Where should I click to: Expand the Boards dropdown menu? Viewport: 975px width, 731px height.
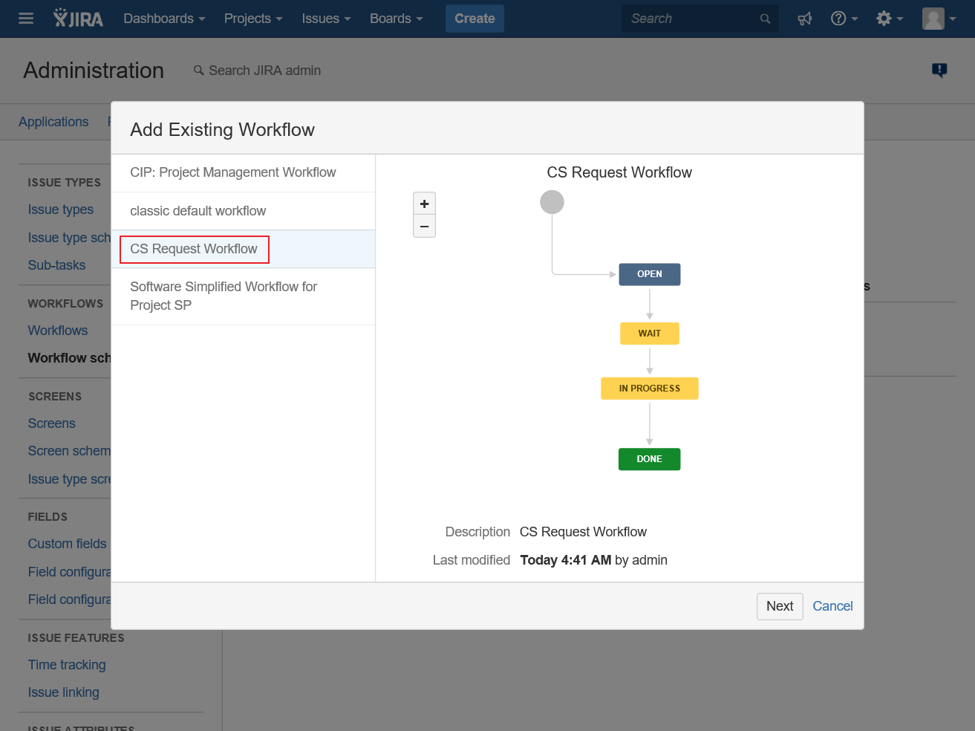coord(396,19)
